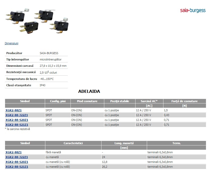Click the Mod comutare column header
This screenshot has width=208, height=173.
pos(87,101)
